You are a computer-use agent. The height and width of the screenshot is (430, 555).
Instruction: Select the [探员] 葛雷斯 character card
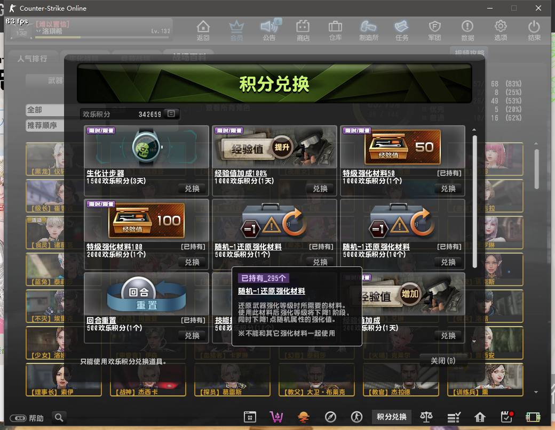(232, 380)
